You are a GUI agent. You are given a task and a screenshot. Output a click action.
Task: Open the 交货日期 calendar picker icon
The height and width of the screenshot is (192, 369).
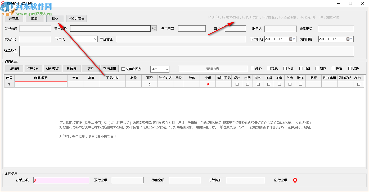(x=348, y=39)
